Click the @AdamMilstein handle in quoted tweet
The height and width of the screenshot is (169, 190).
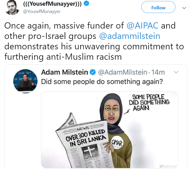pos(122,72)
